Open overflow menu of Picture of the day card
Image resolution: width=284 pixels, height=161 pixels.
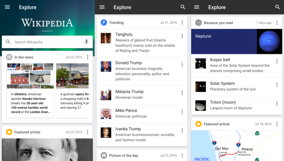click(x=182, y=155)
